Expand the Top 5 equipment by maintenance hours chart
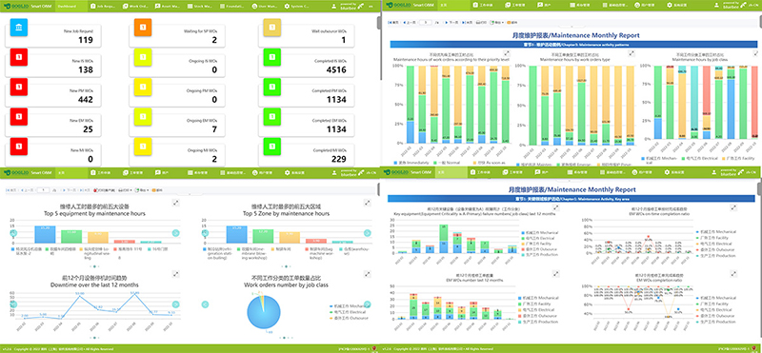This screenshot has height=353, width=762. pos(175,203)
